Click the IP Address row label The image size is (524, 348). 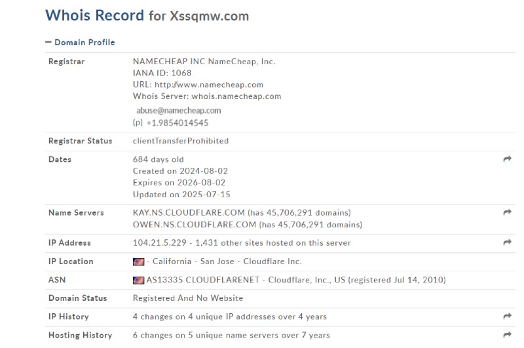(69, 242)
